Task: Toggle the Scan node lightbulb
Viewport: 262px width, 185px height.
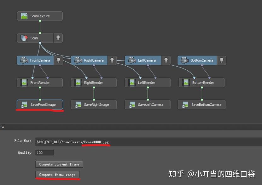Action: pos(57,38)
